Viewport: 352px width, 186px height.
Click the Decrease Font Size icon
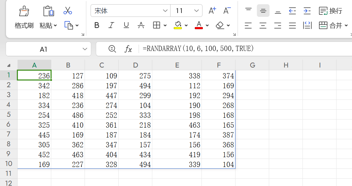(x=227, y=11)
